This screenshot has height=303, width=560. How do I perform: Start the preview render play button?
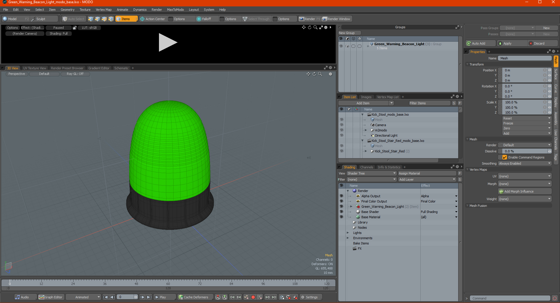(x=168, y=43)
